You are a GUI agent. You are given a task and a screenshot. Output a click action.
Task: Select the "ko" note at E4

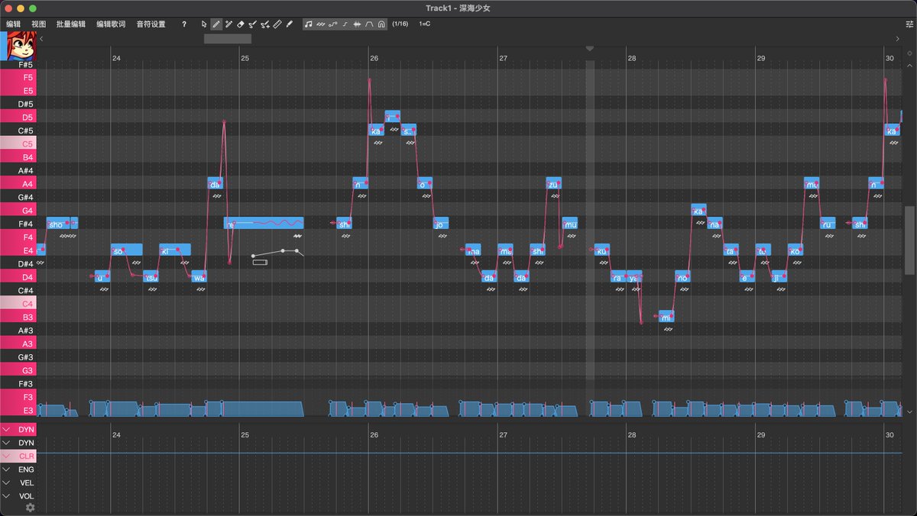(x=795, y=250)
